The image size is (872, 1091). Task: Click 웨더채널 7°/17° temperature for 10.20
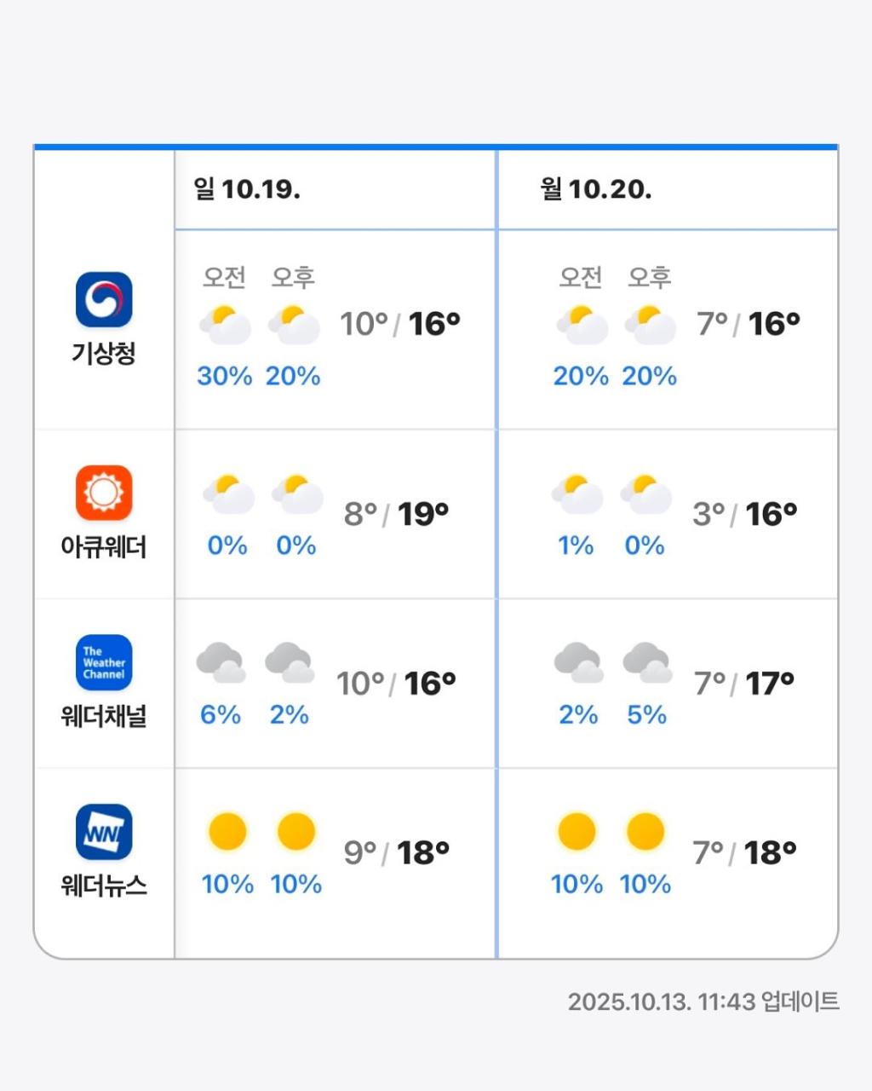click(x=743, y=684)
